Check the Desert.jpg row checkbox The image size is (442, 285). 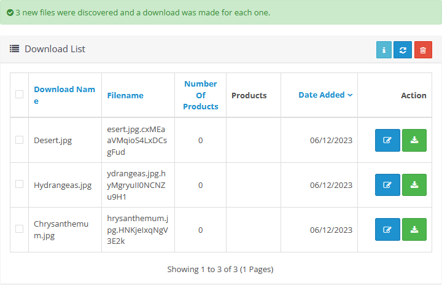click(20, 140)
